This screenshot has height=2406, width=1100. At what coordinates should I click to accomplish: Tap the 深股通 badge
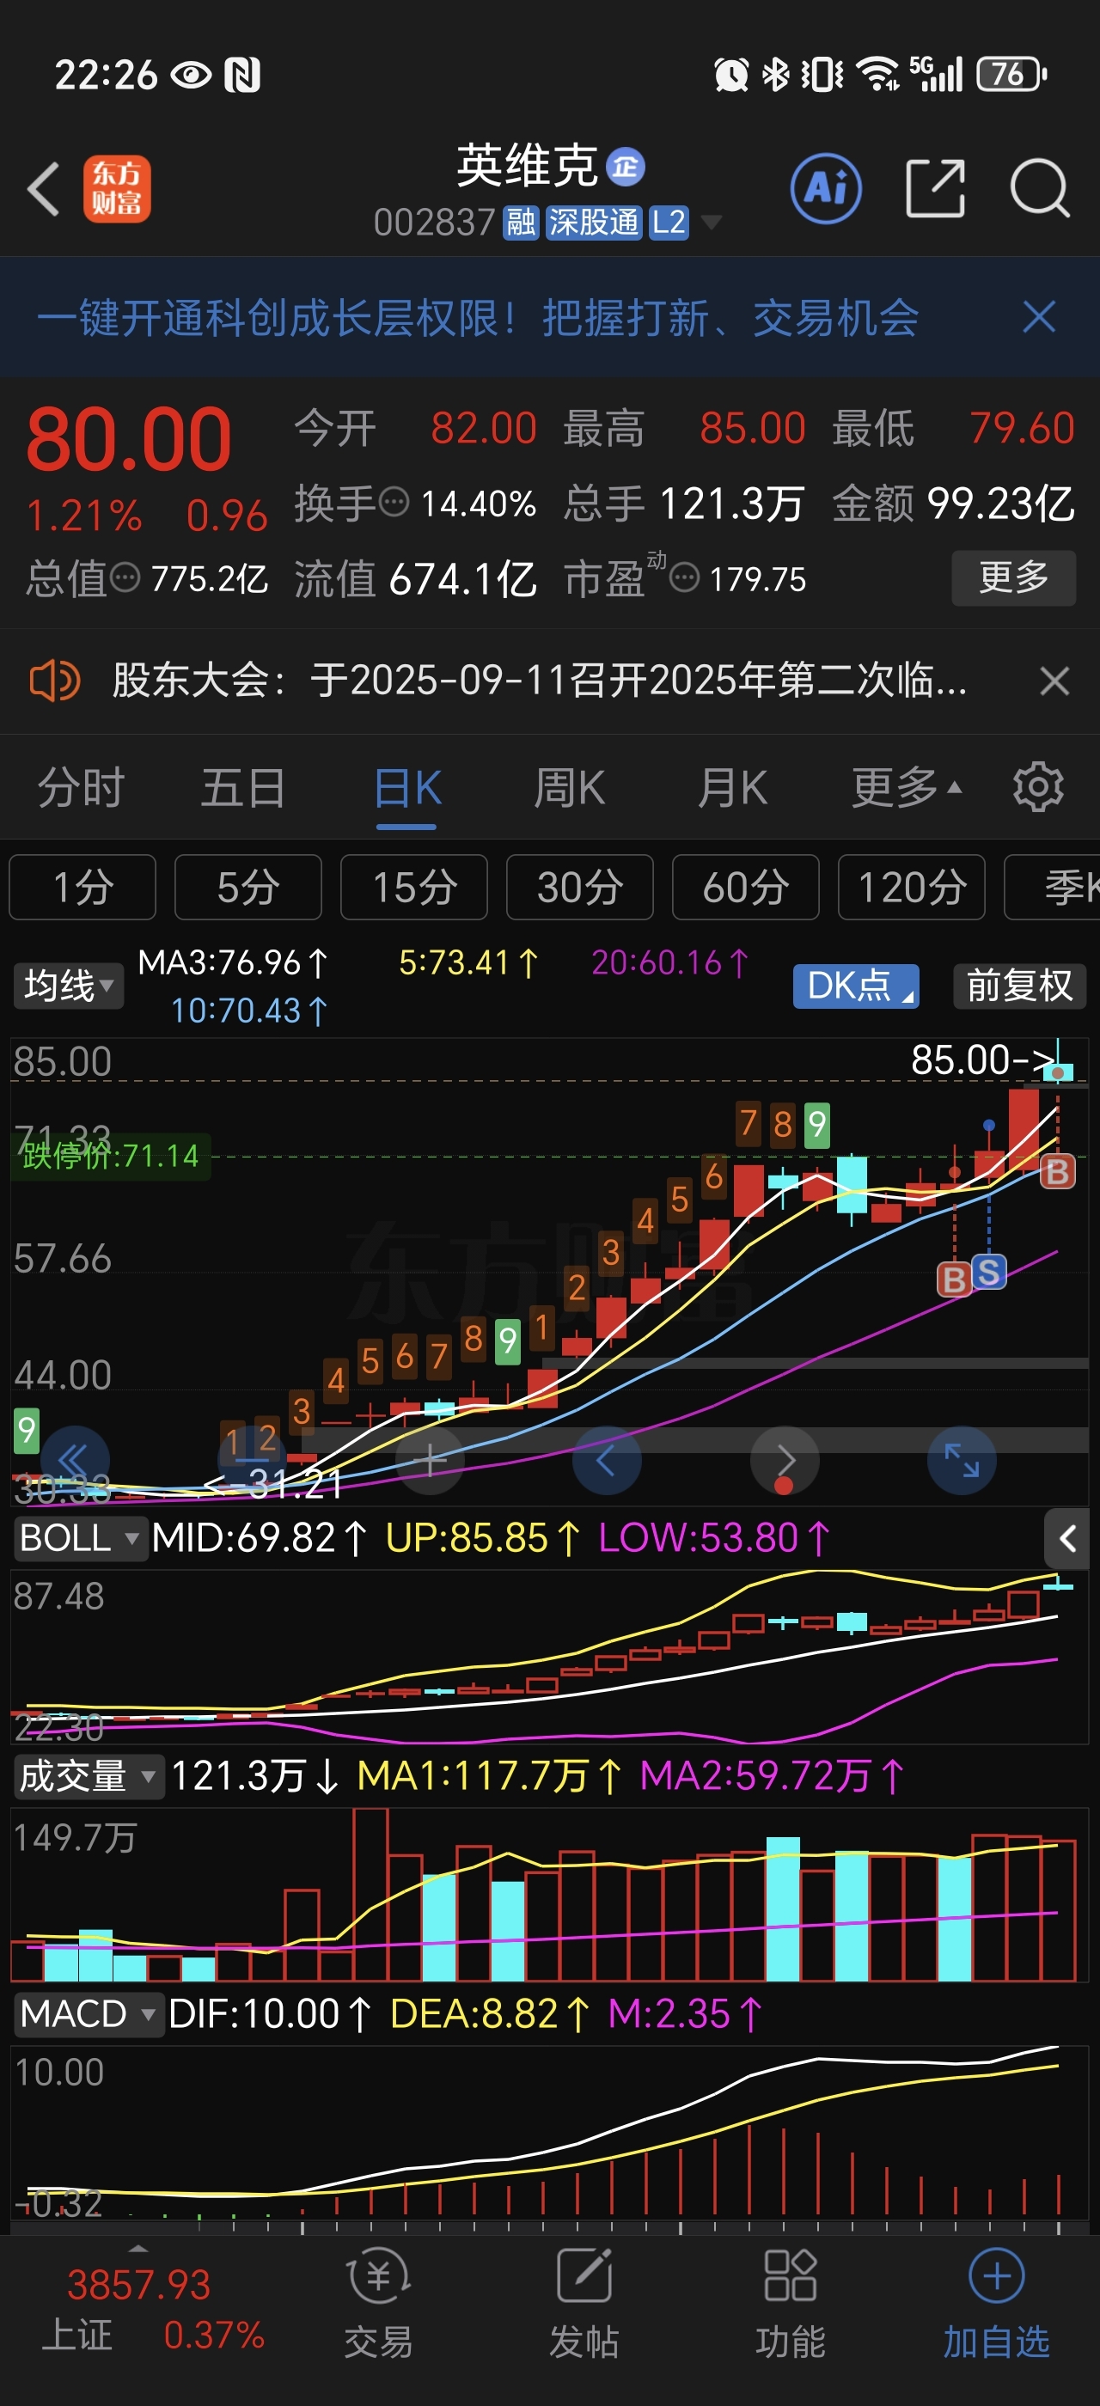click(x=594, y=223)
